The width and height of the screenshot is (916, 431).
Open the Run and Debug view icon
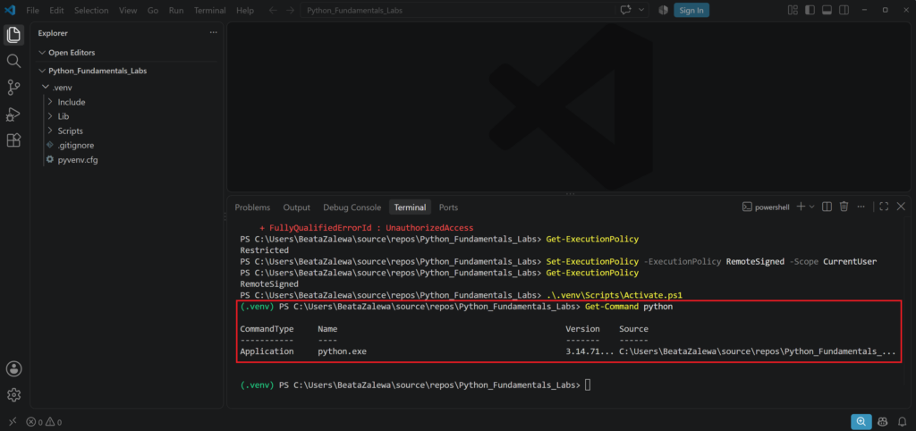click(13, 114)
